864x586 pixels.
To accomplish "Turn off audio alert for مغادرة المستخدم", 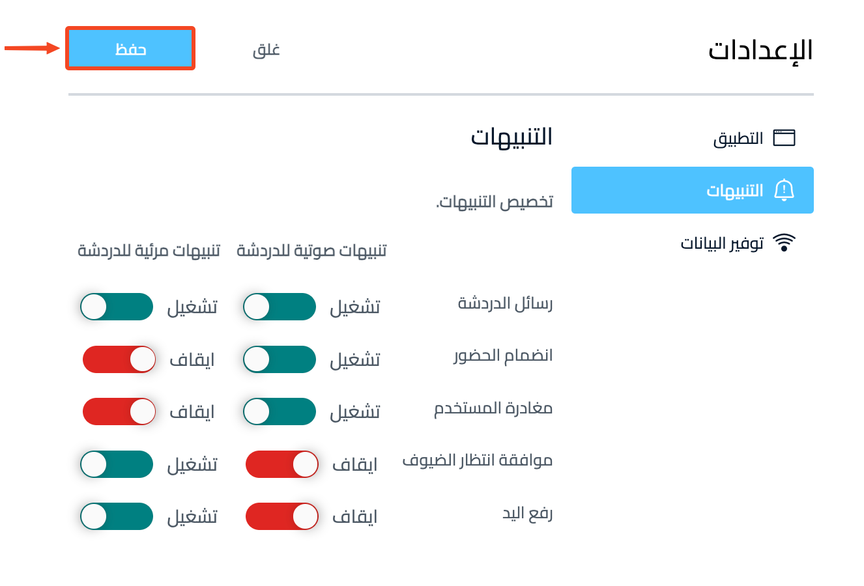I will 280,412.
